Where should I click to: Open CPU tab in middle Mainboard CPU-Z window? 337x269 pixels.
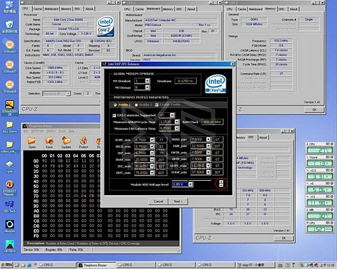tap(127, 9)
